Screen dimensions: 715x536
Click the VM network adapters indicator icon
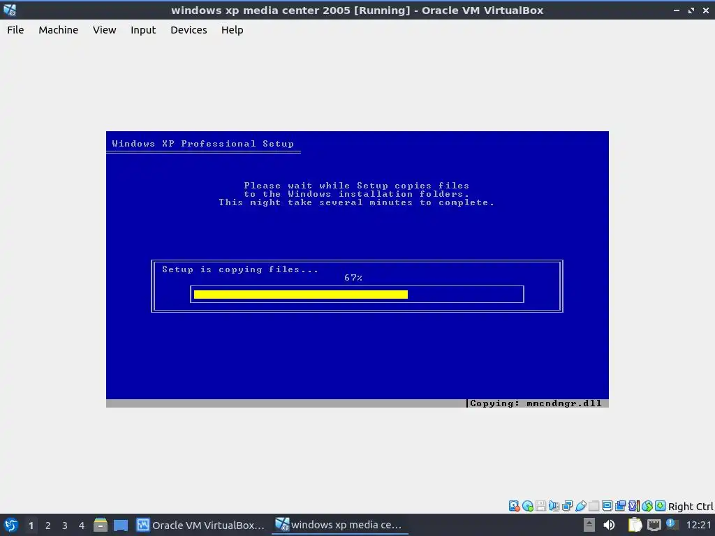point(567,505)
